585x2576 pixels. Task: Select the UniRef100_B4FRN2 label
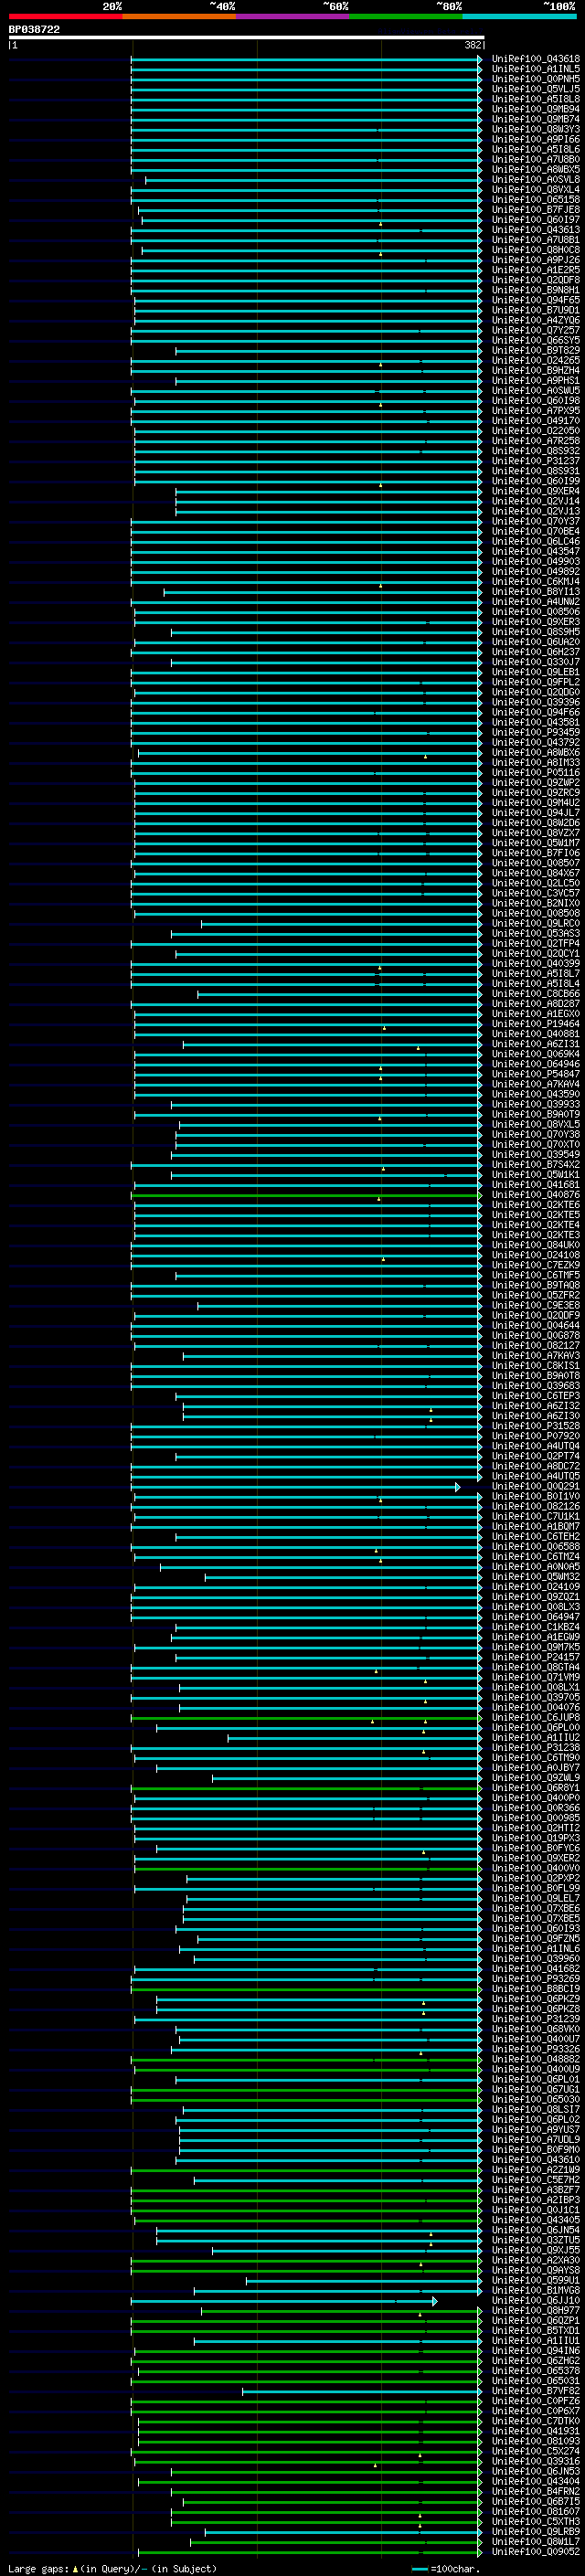tap(536, 2492)
